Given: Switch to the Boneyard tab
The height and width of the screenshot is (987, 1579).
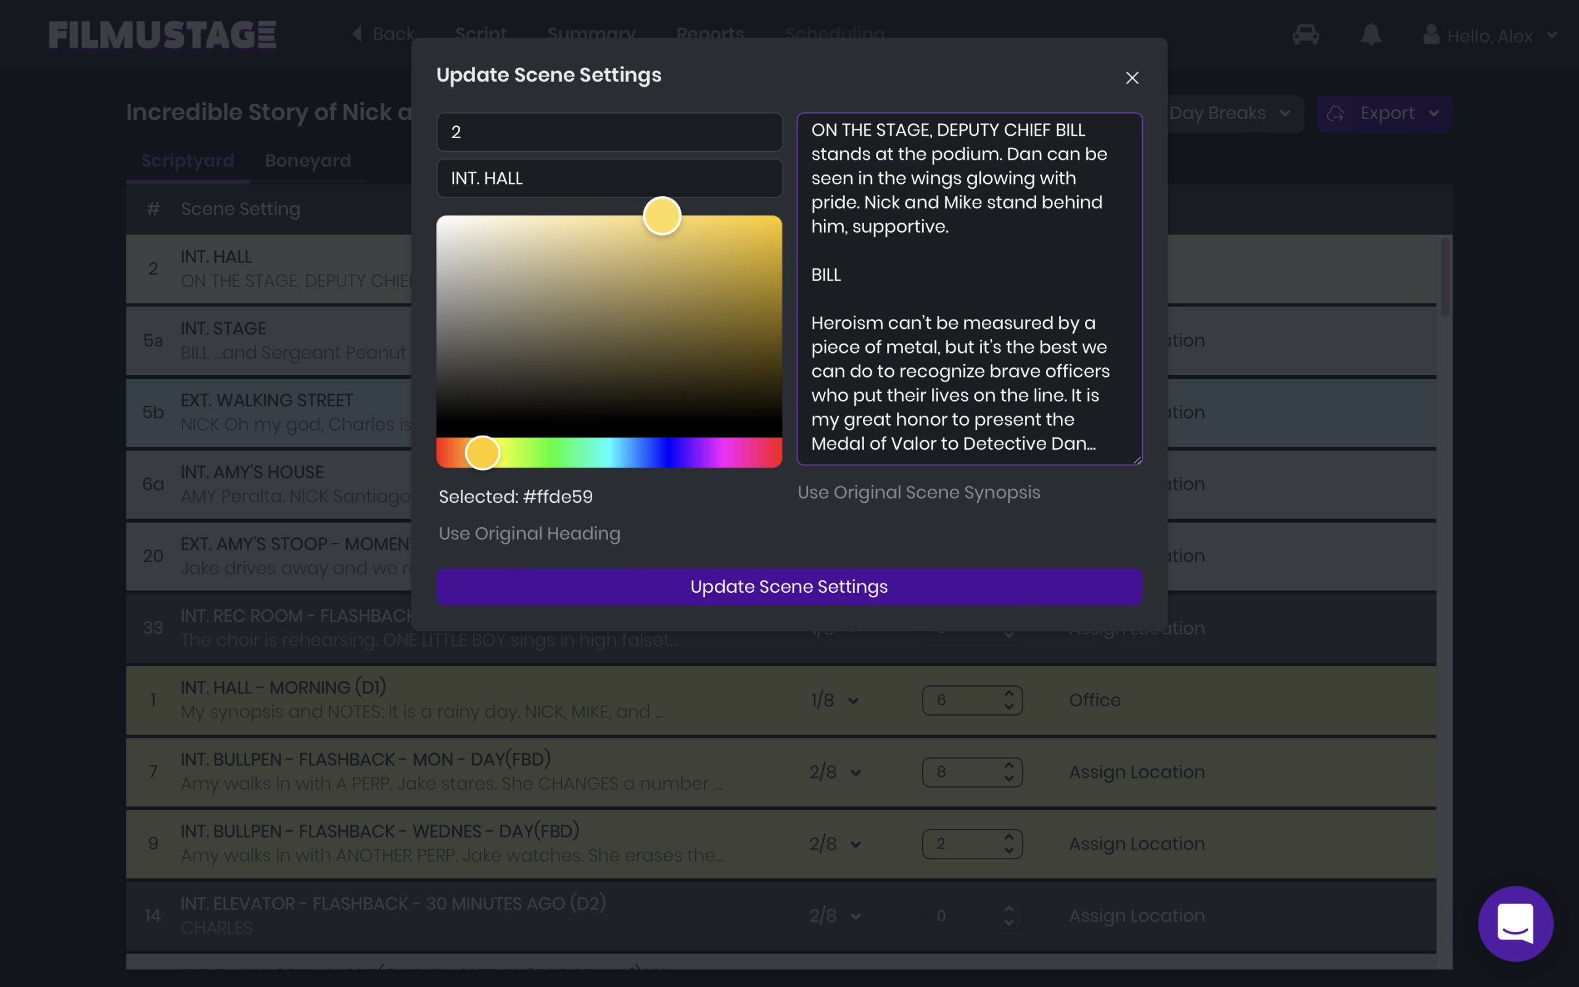Looking at the screenshot, I should click(308, 160).
